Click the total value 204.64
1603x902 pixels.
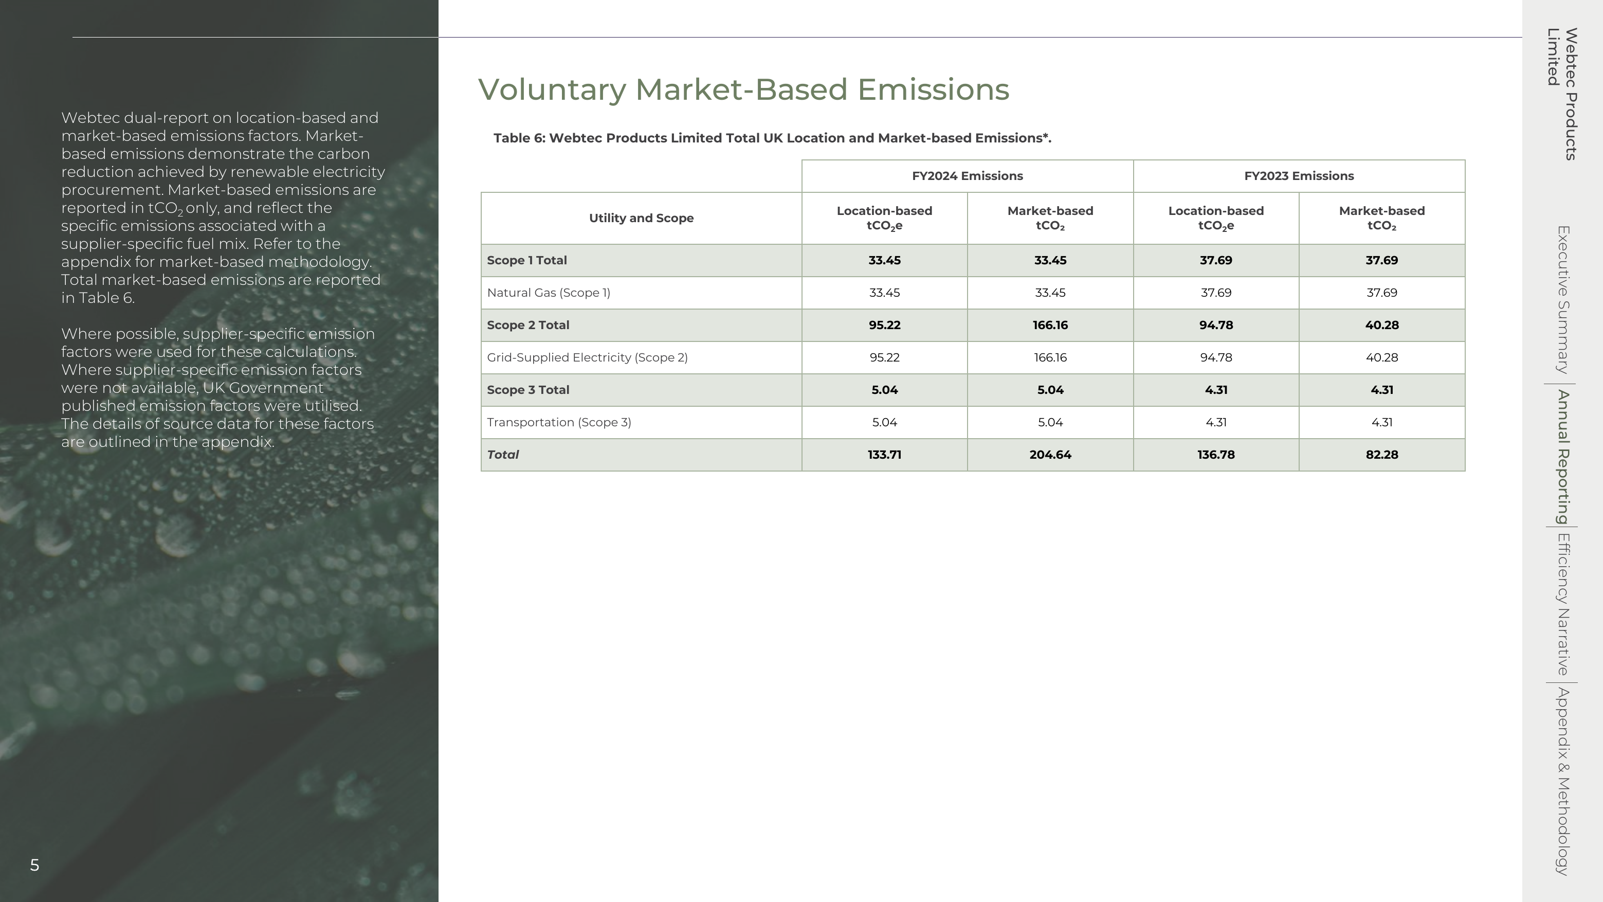(x=1050, y=455)
